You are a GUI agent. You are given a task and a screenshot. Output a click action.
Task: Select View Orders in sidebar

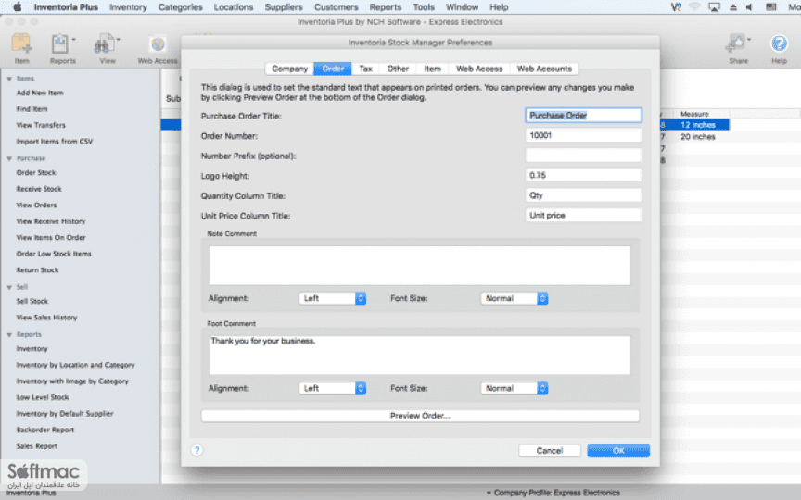[36, 206]
